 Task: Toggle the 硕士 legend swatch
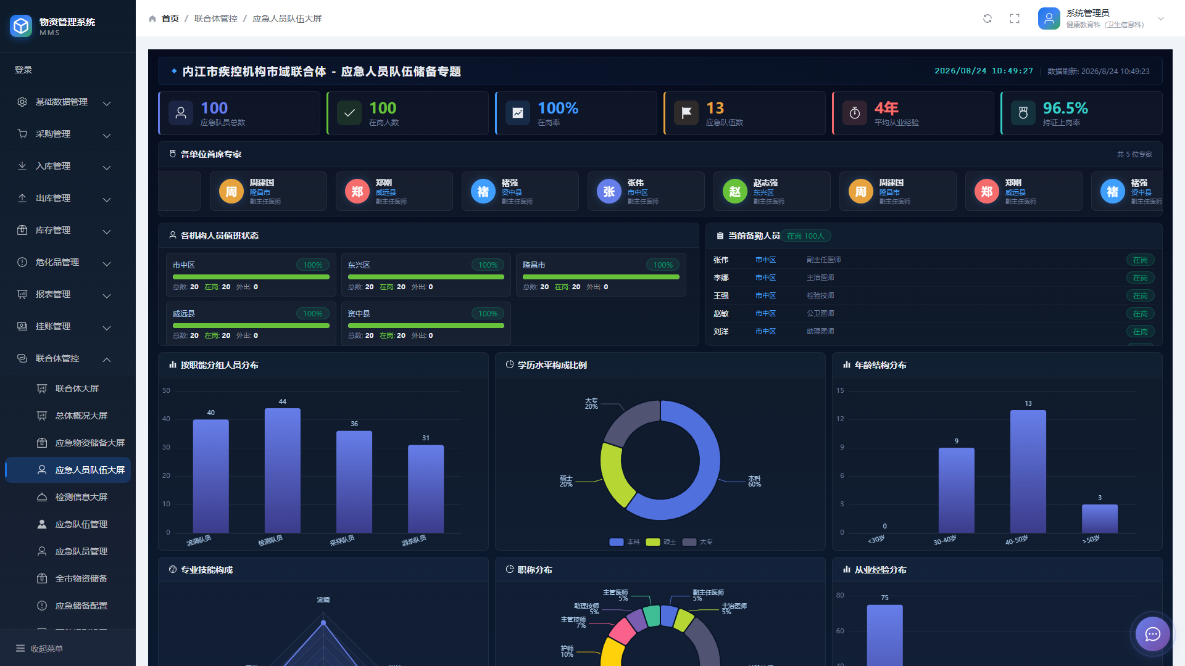tap(652, 542)
